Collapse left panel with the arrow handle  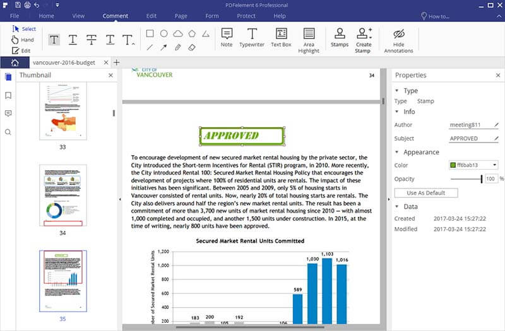[x=120, y=199]
